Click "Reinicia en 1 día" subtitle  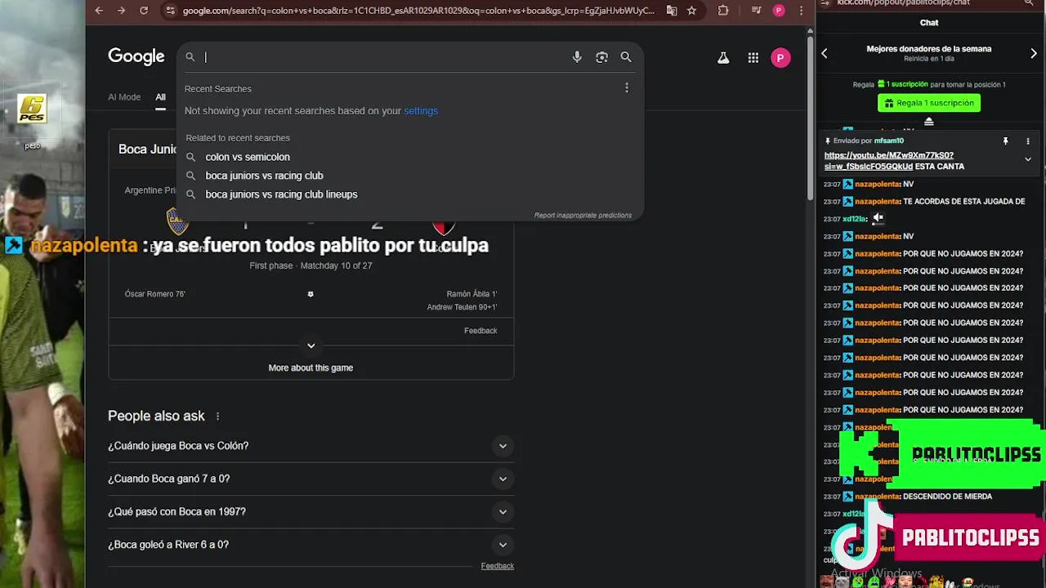tap(929, 60)
